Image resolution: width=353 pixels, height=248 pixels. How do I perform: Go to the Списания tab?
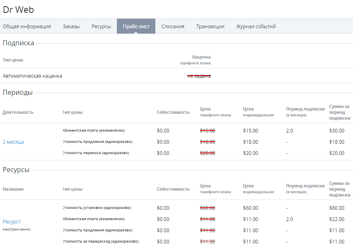(x=173, y=27)
